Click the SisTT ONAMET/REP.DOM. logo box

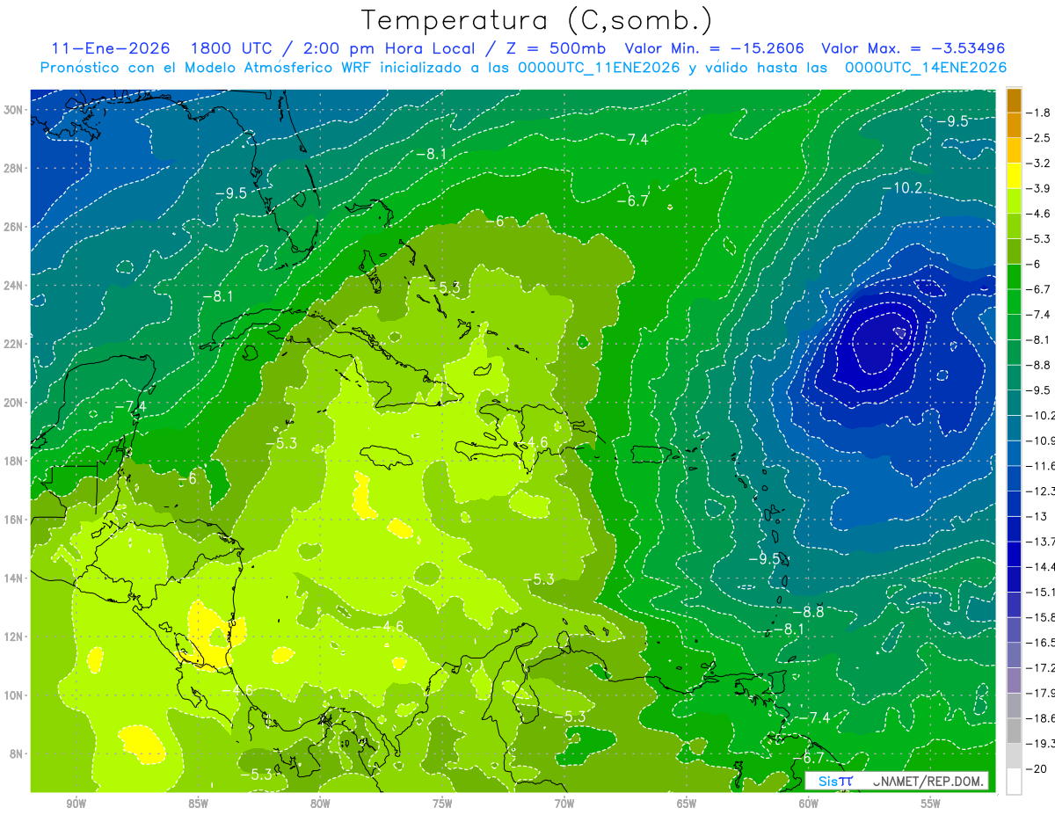(896, 781)
